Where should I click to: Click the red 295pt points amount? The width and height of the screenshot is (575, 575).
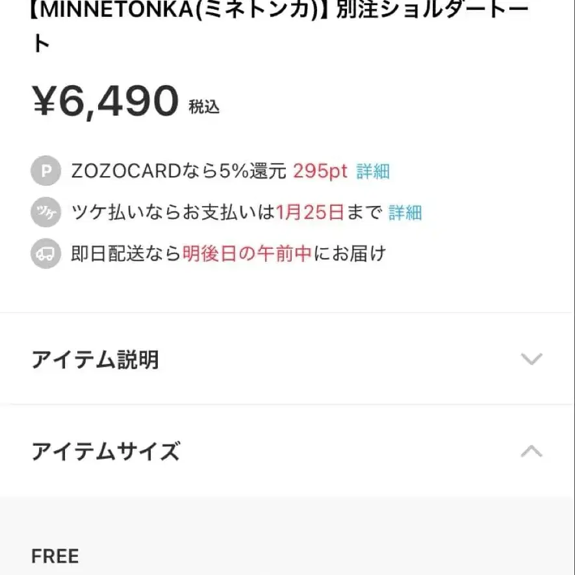pos(318,171)
